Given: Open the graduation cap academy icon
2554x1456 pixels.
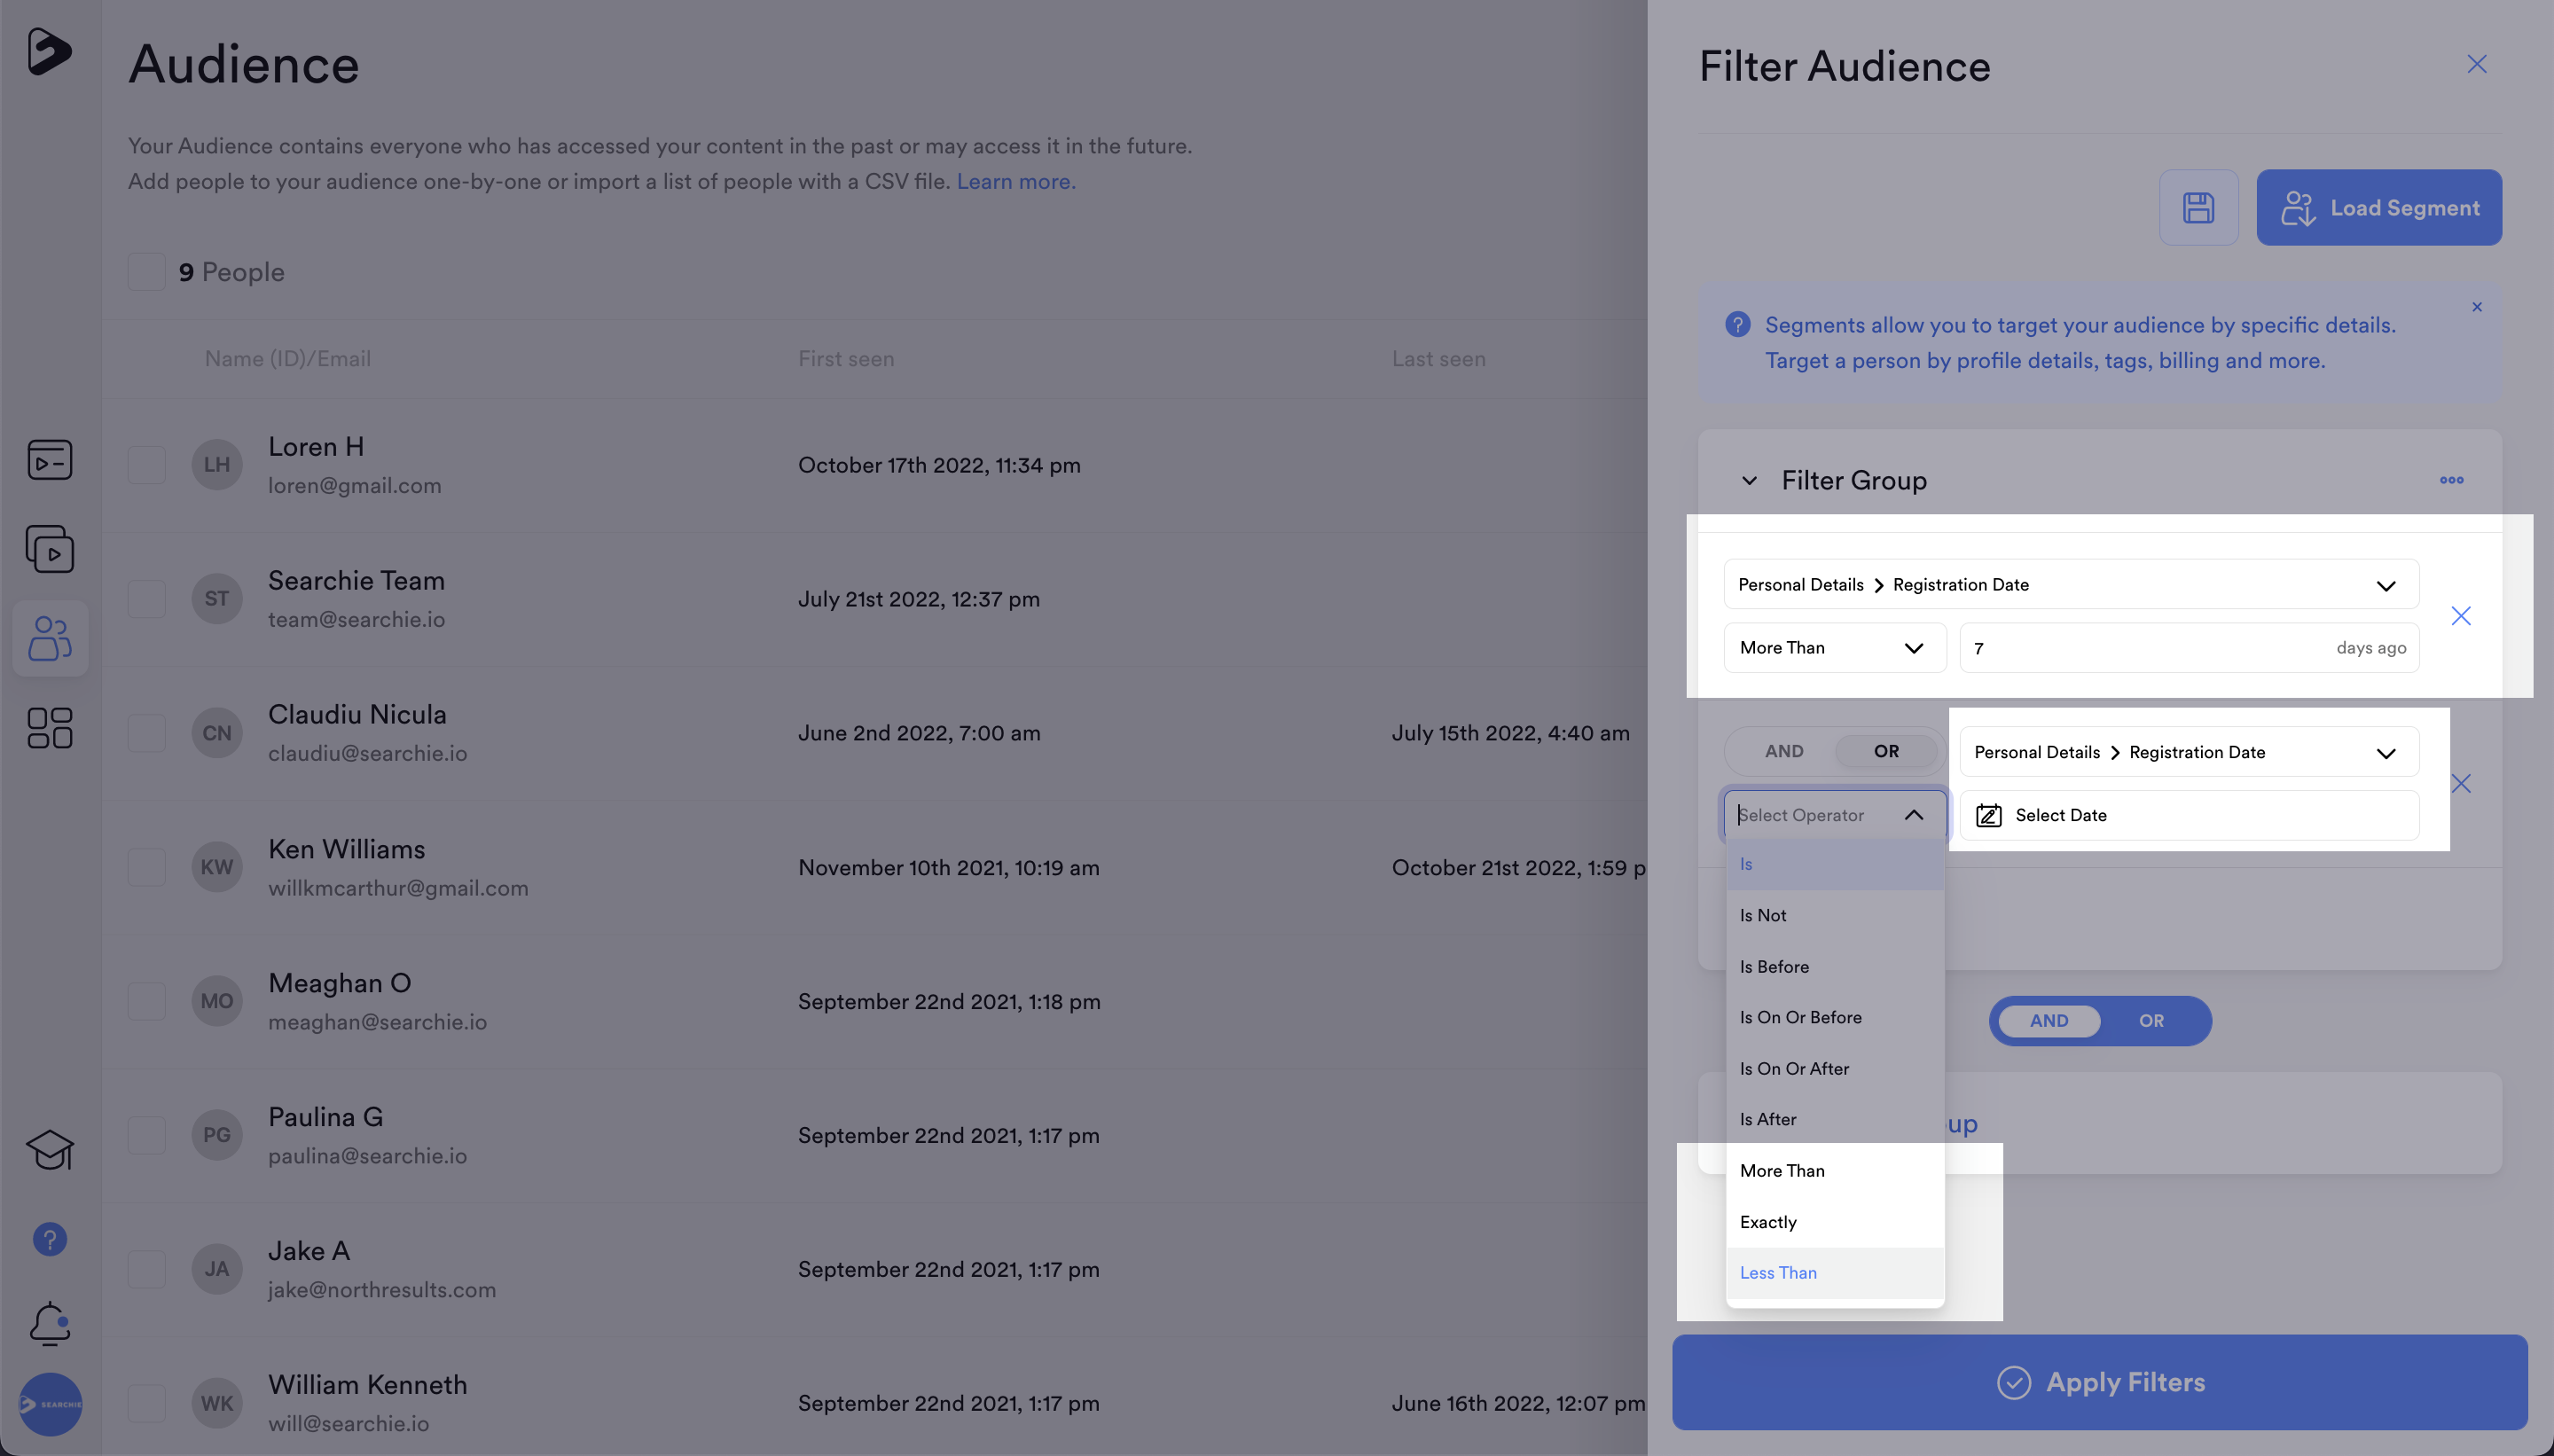Looking at the screenshot, I should tap(50, 1150).
